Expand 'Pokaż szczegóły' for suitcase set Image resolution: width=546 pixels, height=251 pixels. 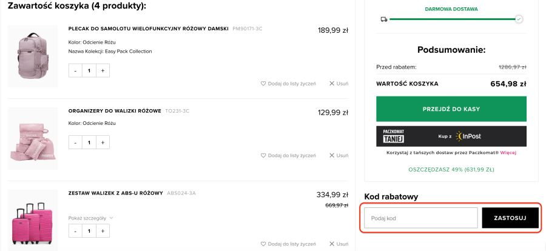click(x=90, y=218)
